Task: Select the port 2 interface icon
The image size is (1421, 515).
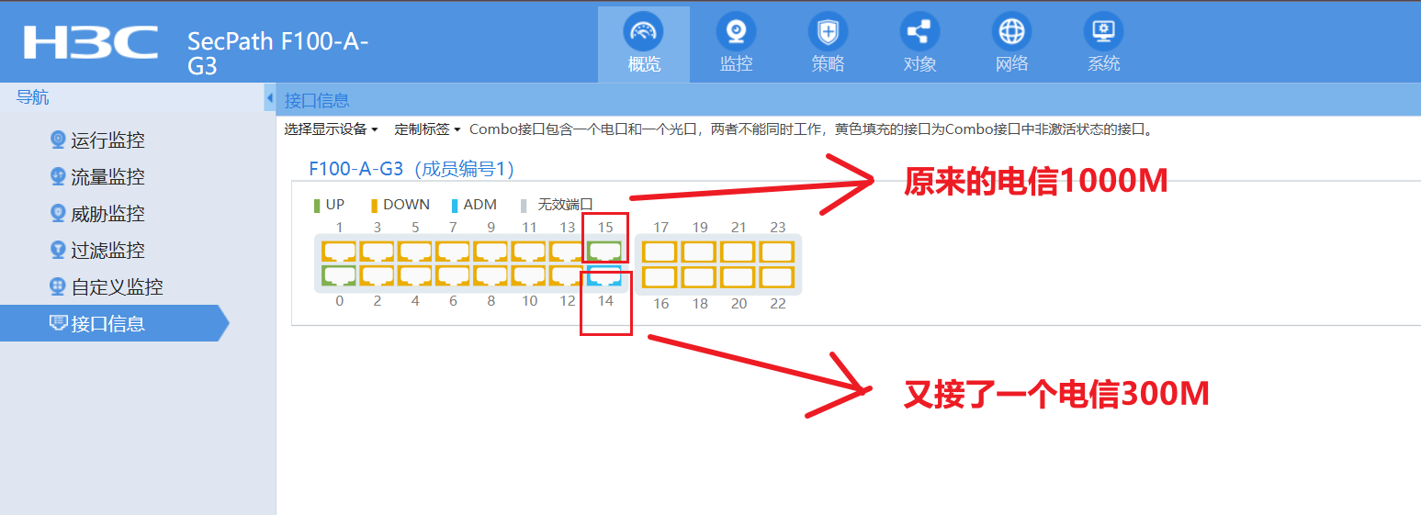Action: 377,275
